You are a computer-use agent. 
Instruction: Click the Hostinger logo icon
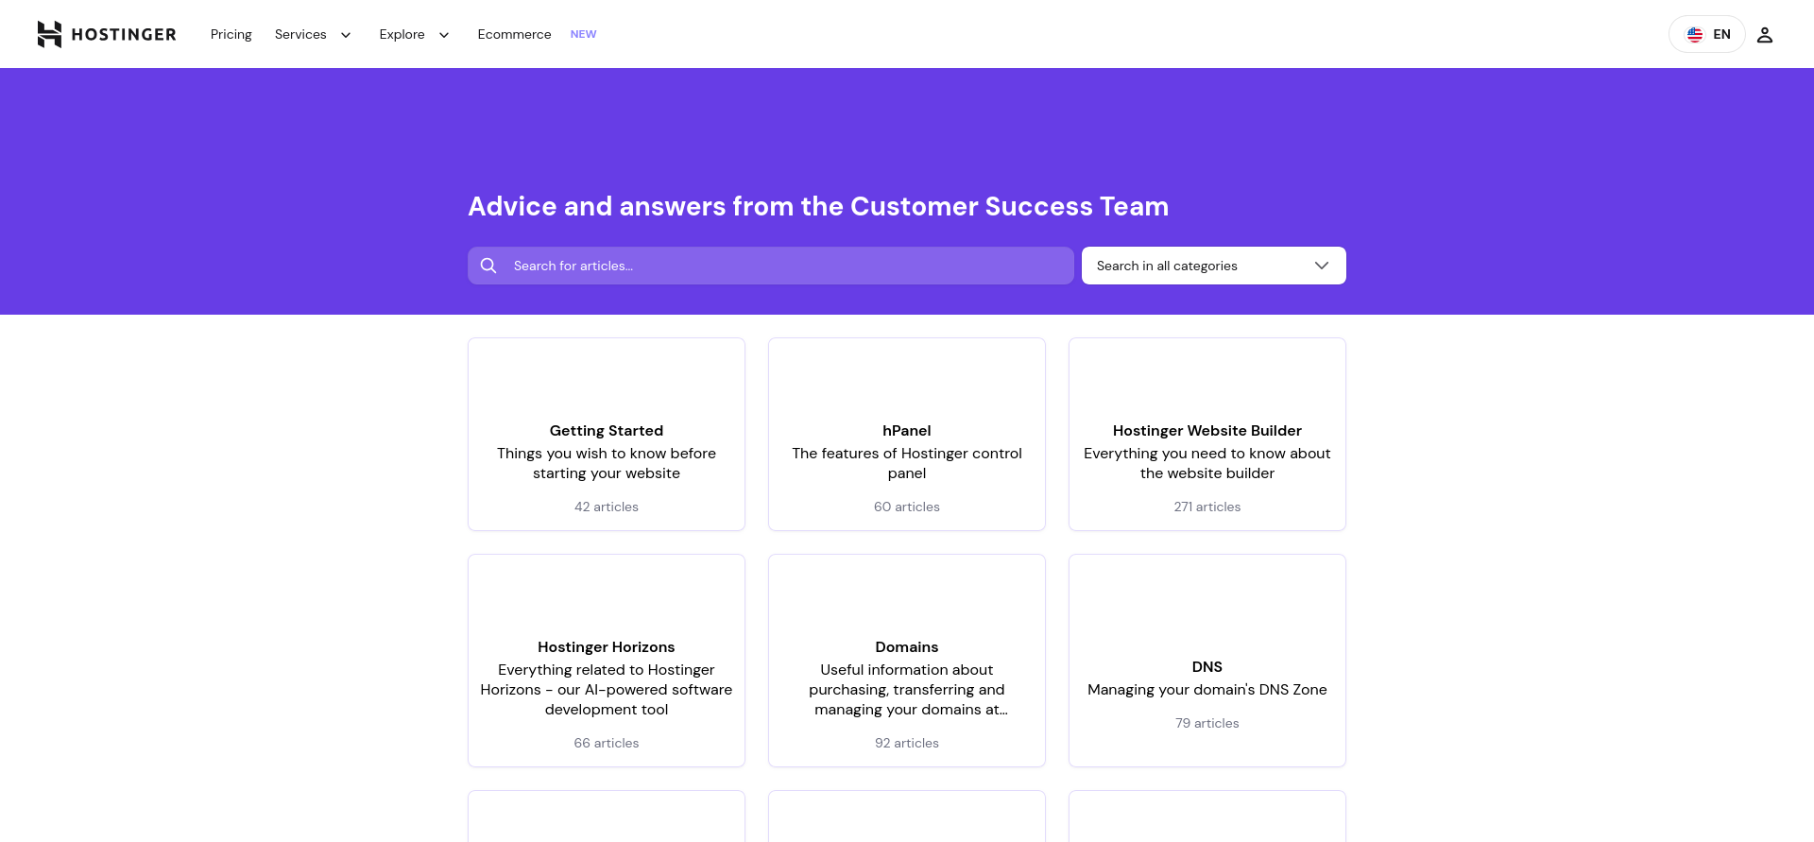[x=49, y=34]
